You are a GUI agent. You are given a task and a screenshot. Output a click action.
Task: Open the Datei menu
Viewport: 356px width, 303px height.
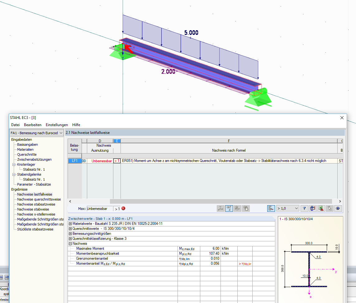(16, 125)
